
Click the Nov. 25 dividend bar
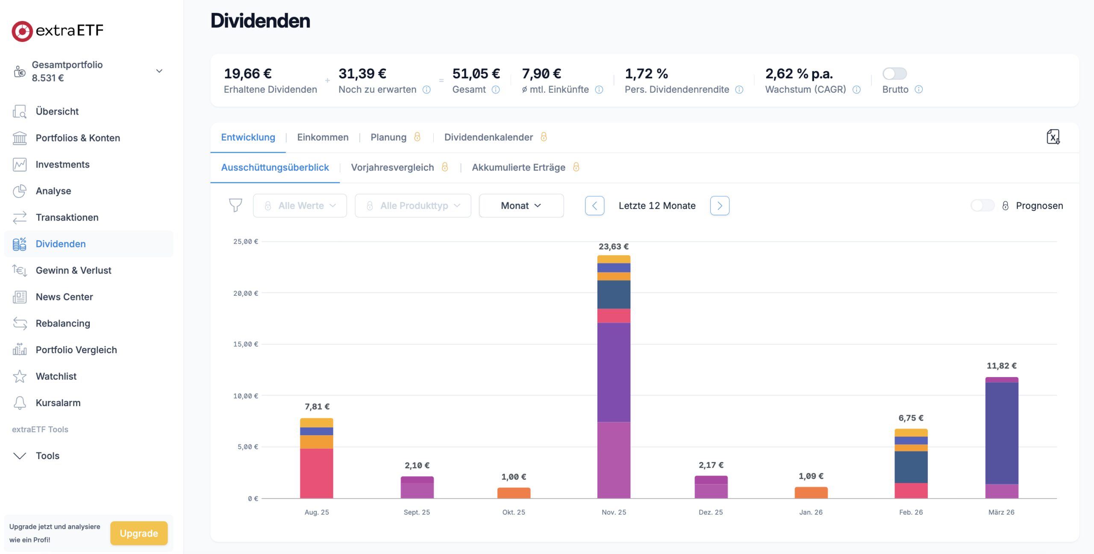(614, 377)
